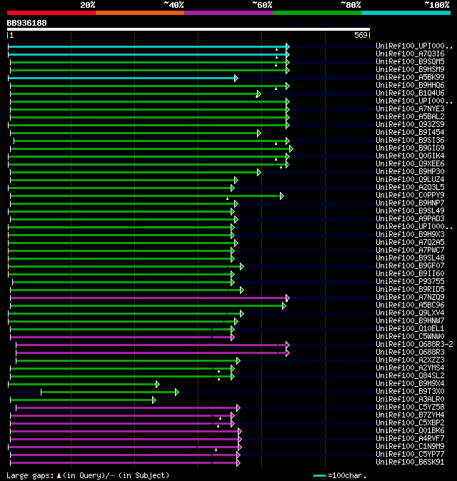This screenshot has width=457, height=481.
Task: Click the cyan ~100% identity legend segment
Action: click(406, 13)
